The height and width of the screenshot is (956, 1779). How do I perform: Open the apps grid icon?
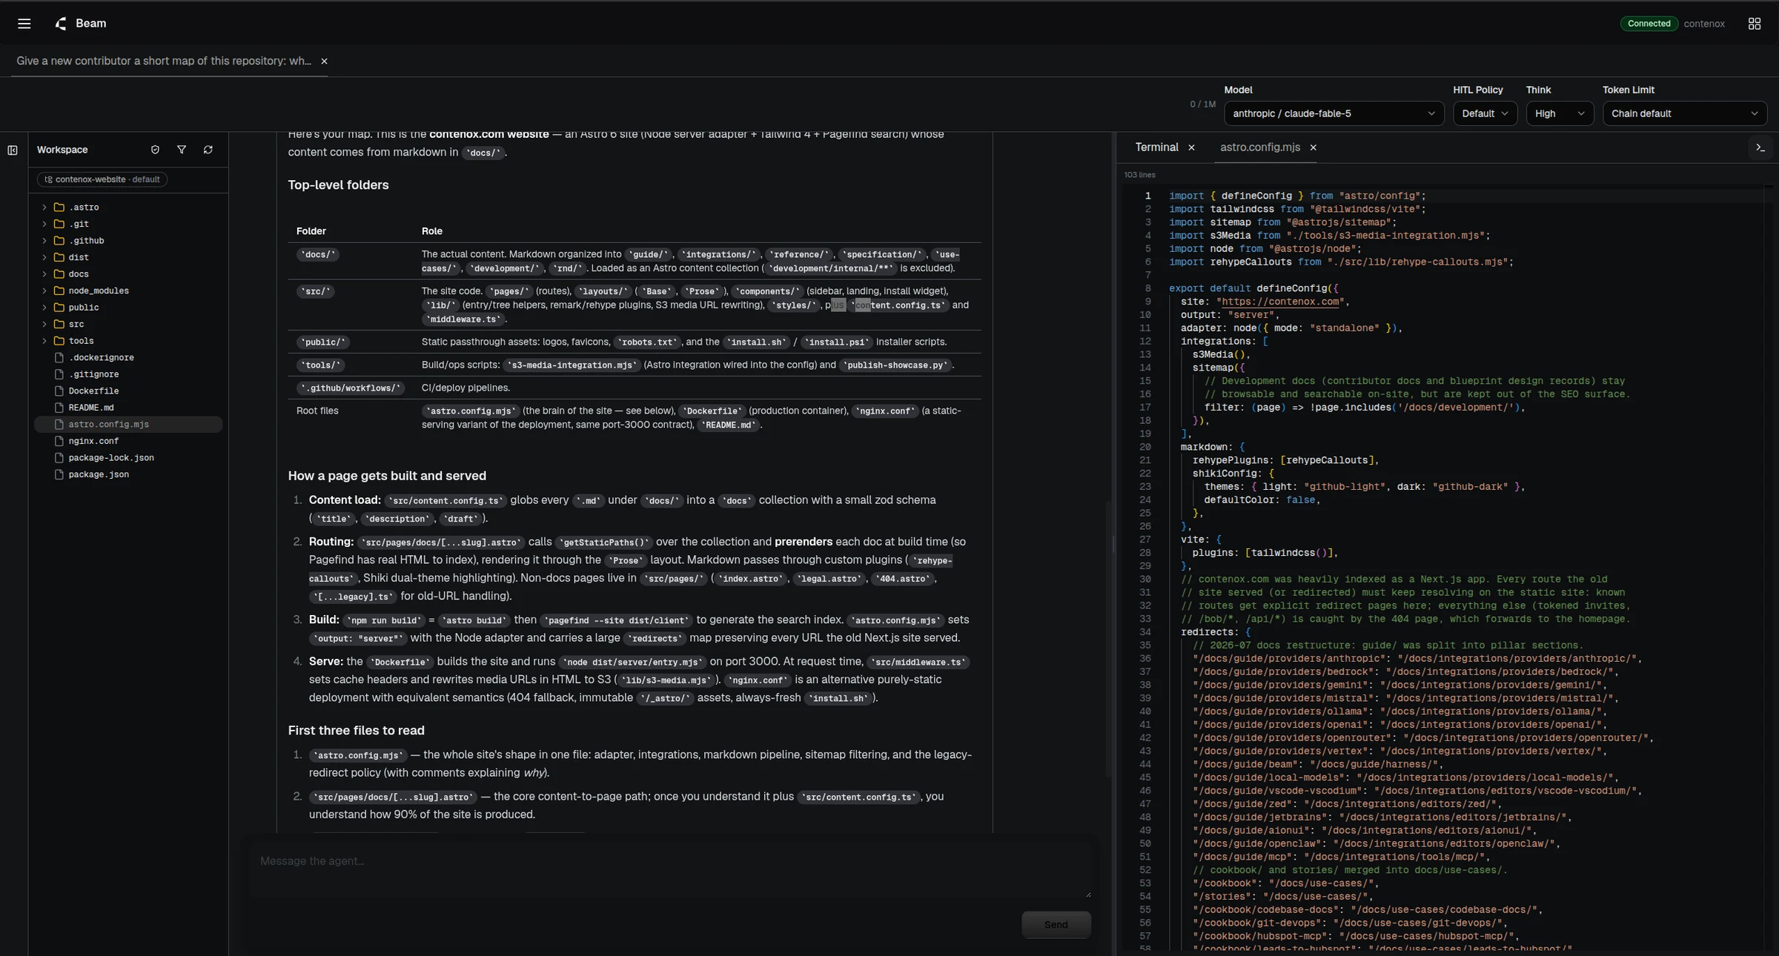point(1754,24)
